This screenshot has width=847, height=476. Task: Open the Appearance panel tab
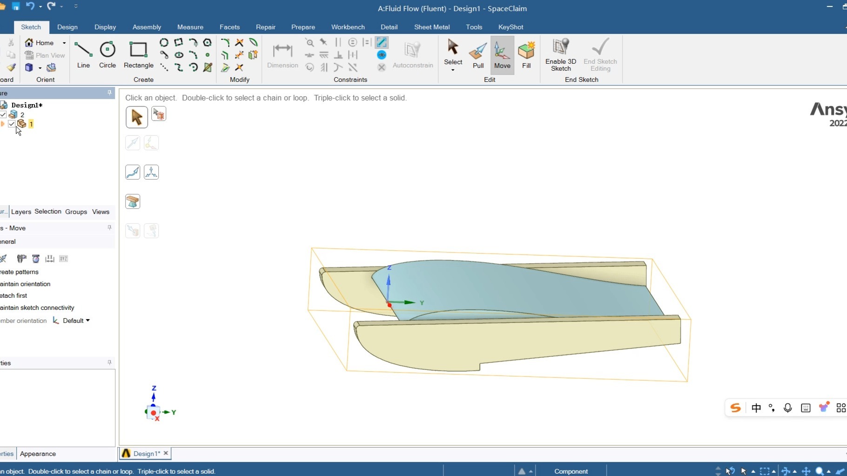[38, 454]
